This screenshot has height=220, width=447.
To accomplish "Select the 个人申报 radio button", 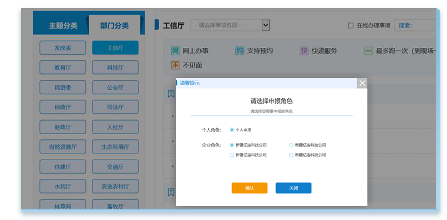I will click(232, 130).
